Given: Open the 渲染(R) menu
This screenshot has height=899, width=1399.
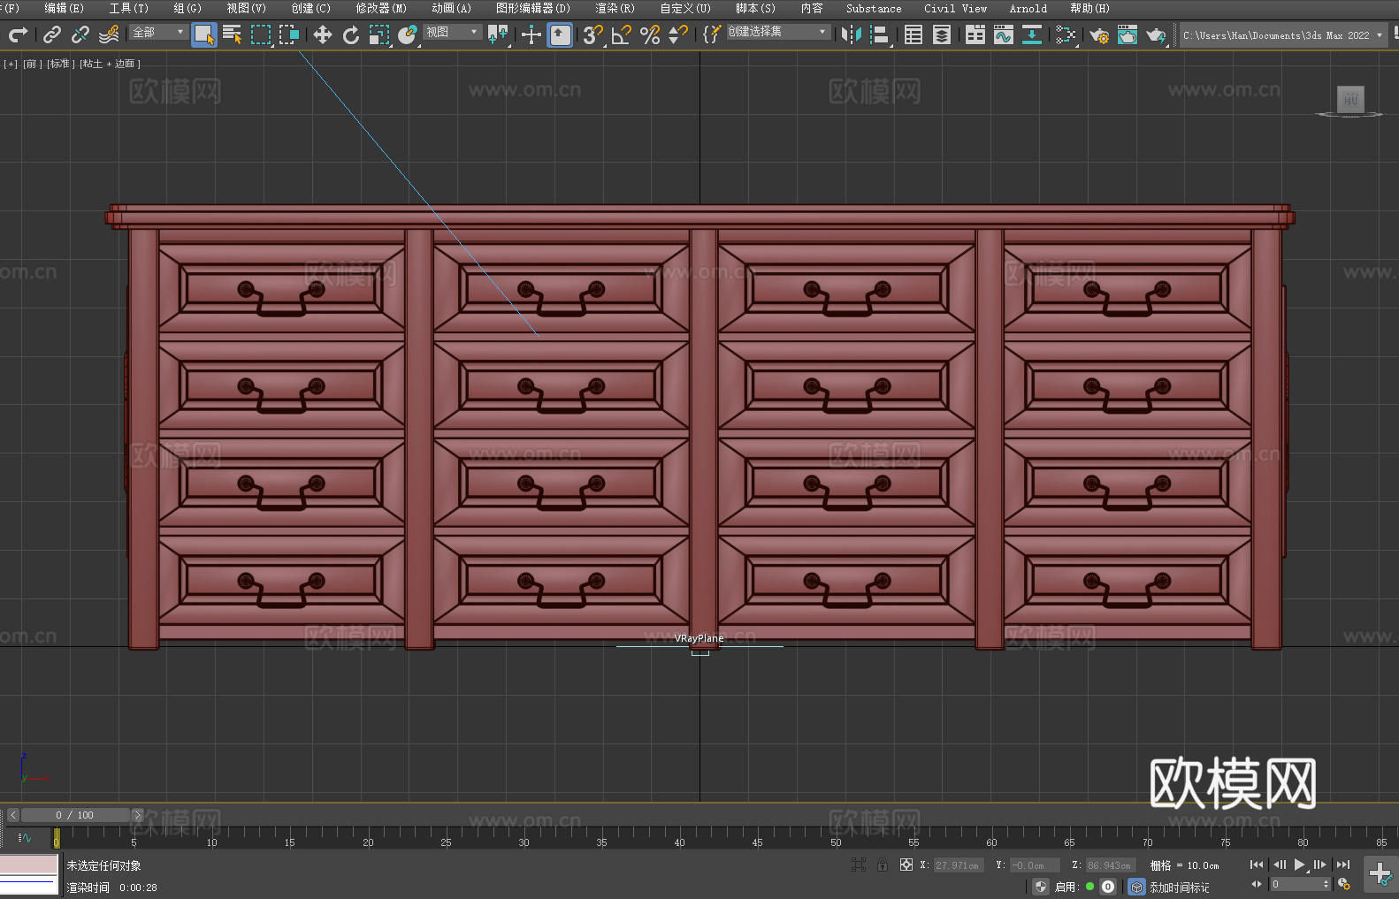Looking at the screenshot, I should tap(615, 8).
